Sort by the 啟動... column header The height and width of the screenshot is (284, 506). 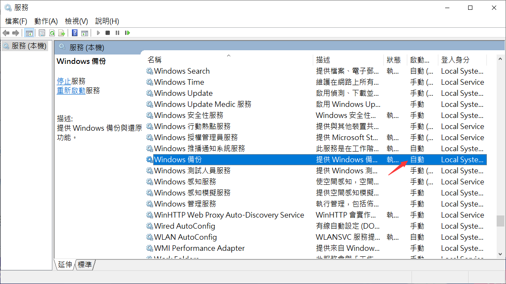coord(423,60)
